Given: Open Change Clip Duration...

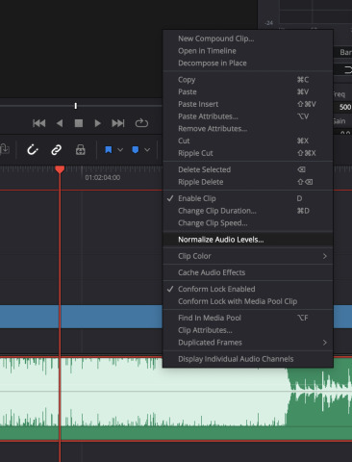Looking at the screenshot, I should click(x=248, y=211).
